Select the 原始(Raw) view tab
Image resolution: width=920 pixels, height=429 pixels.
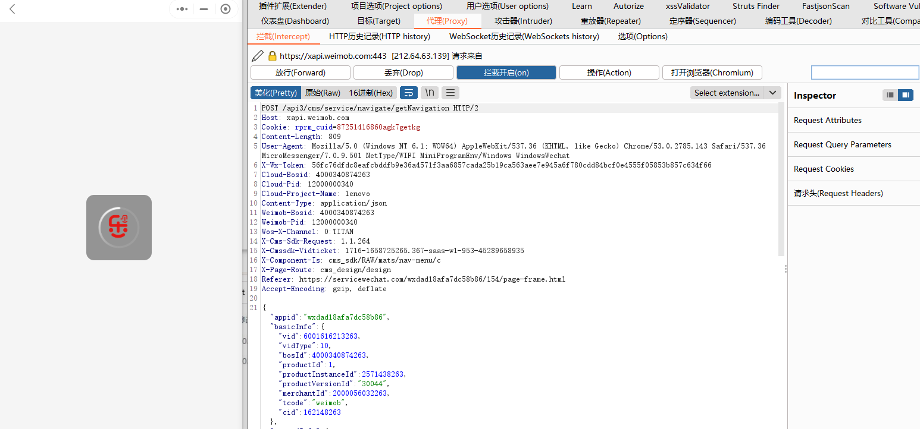click(323, 93)
